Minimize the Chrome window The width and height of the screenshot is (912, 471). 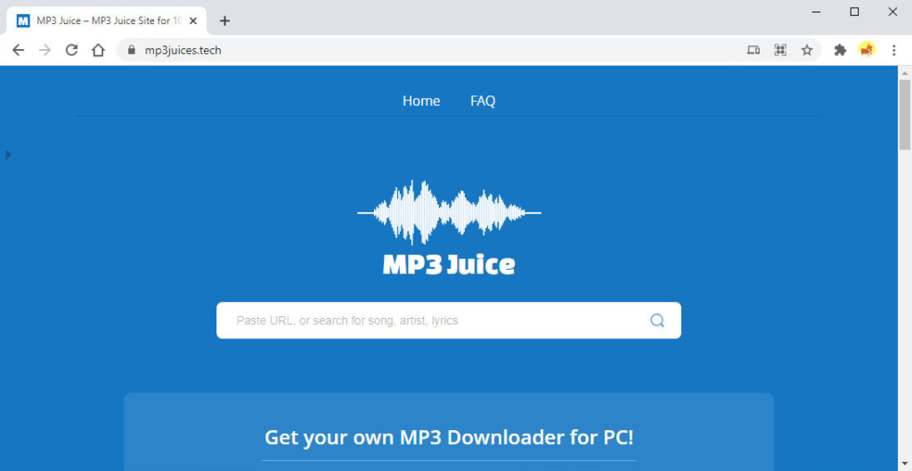point(817,12)
